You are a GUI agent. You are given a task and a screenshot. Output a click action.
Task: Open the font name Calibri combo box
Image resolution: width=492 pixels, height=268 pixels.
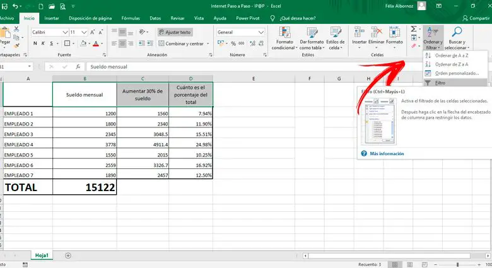[x=48, y=32]
